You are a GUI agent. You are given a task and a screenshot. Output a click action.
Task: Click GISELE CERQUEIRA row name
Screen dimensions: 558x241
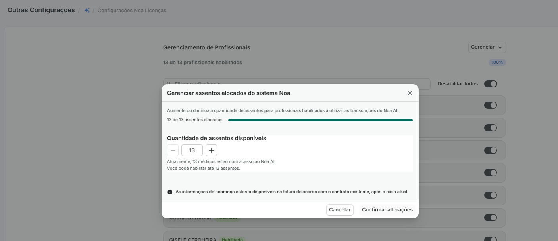click(193, 239)
